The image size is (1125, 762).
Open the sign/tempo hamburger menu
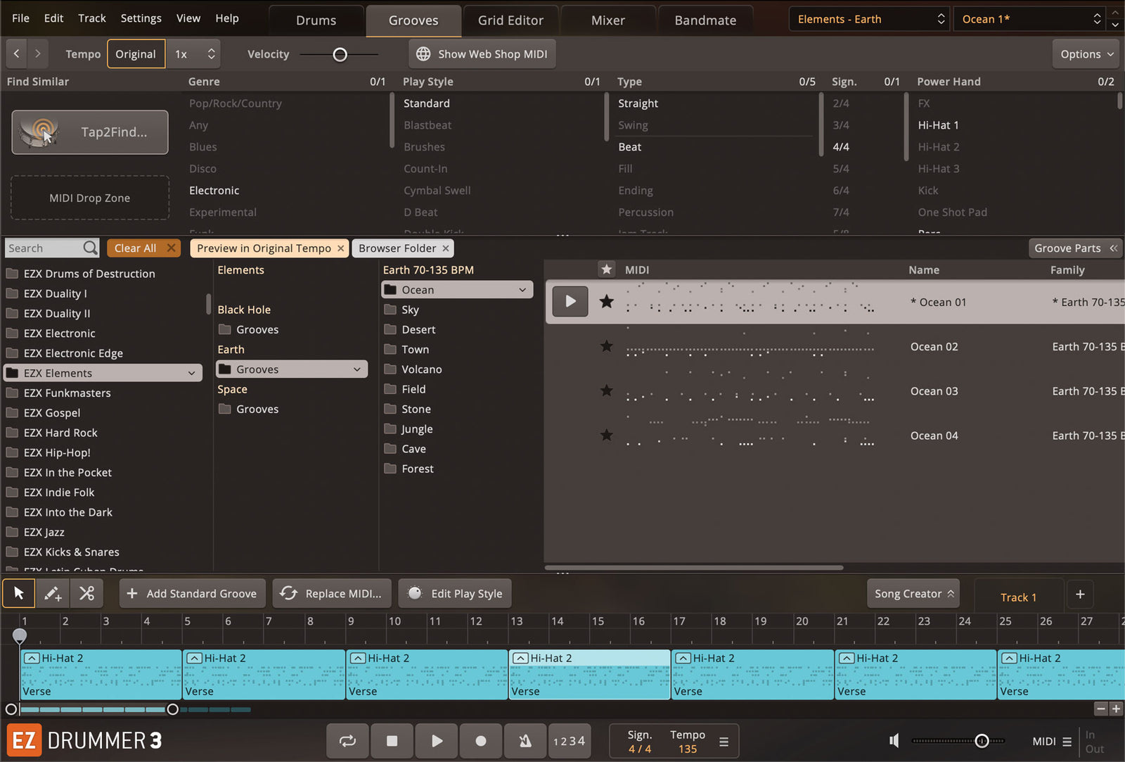724,742
